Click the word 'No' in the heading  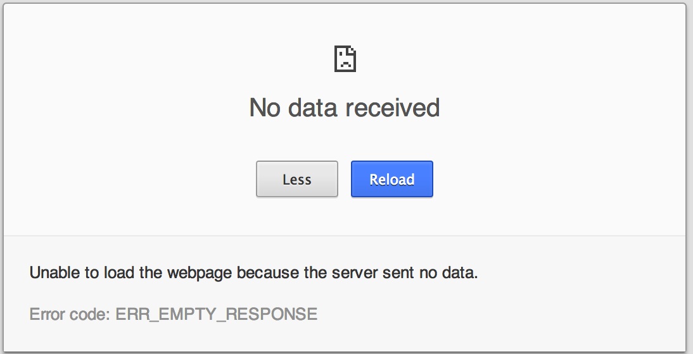click(x=265, y=107)
